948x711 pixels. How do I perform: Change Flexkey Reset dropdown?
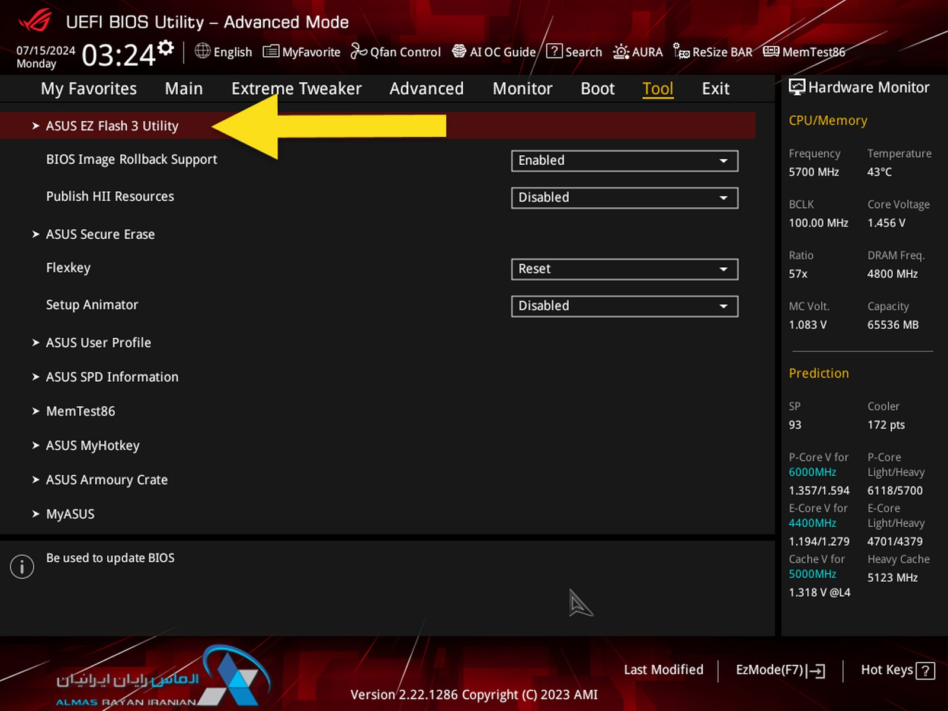click(624, 269)
